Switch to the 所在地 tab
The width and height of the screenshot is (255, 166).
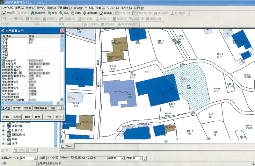point(17,108)
